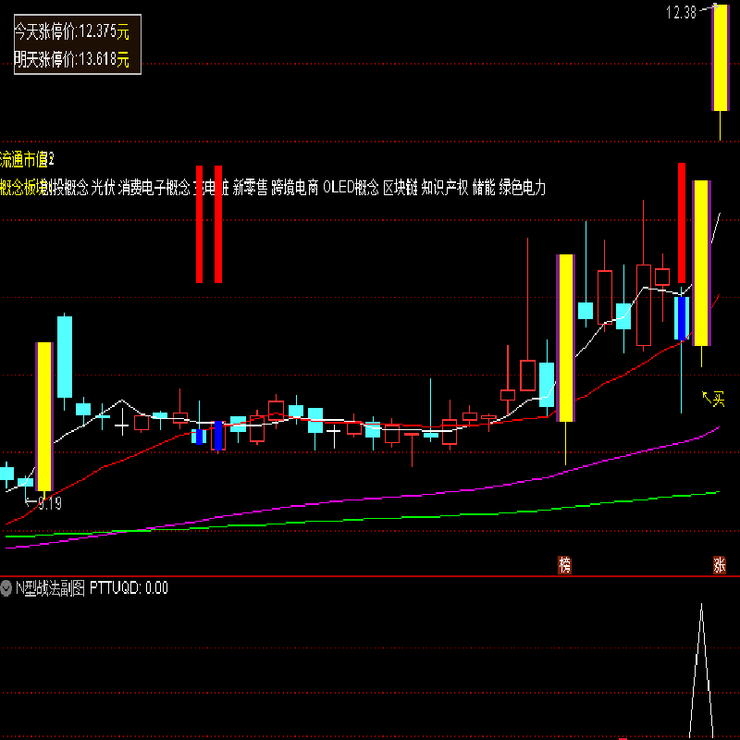
Task: Click the 买 buy signal arrow
Action: tap(715, 398)
